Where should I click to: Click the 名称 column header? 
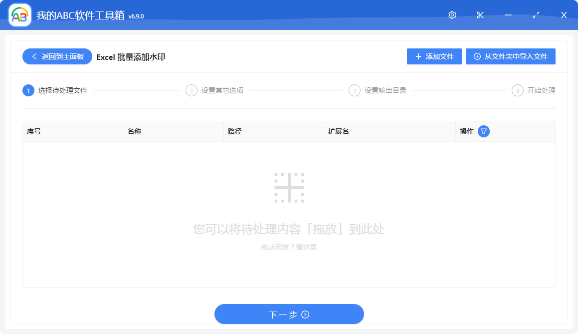(135, 131)
